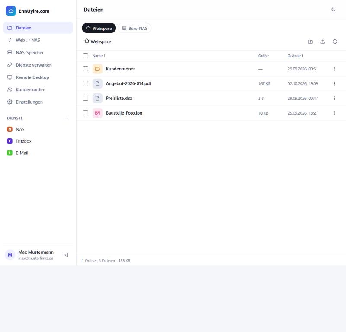Open the Kundenordner folder name
Image resolution: width=346 pixels, height=332 pixels.
point(120,69)
